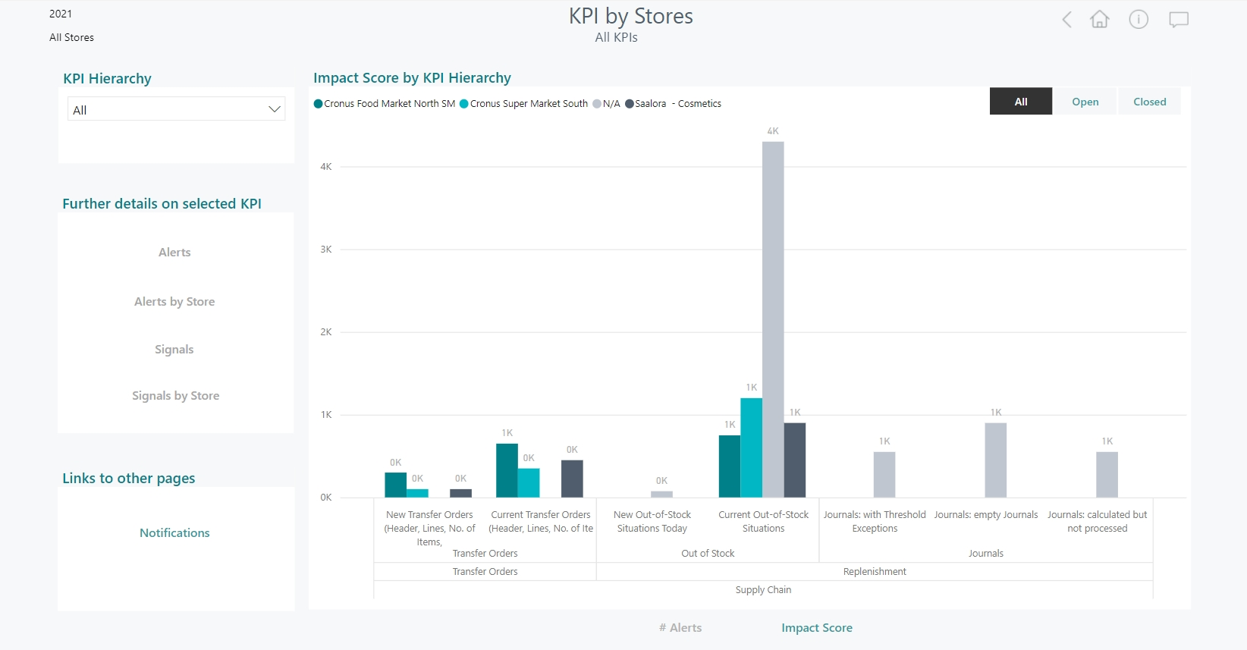The height and width of the screenshot is (650, 1247).
Task: Click the Saalora Cosmetics legend swatch
Action: pos(630,104)
